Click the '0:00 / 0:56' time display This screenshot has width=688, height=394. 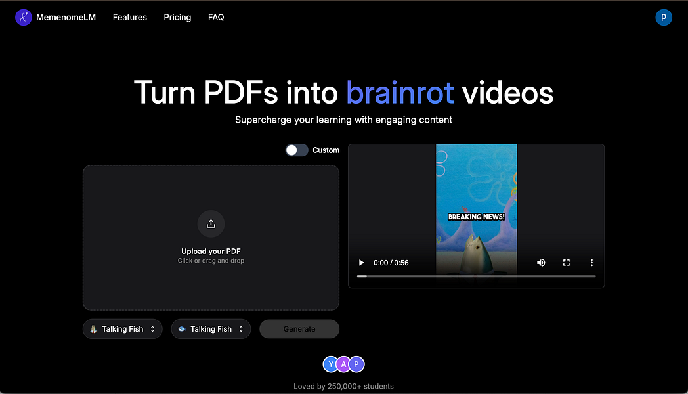tap(391, 263)
